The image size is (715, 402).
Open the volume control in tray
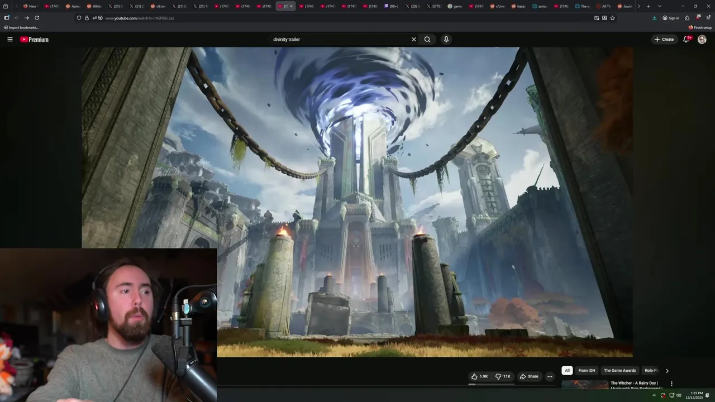point(679,395)
